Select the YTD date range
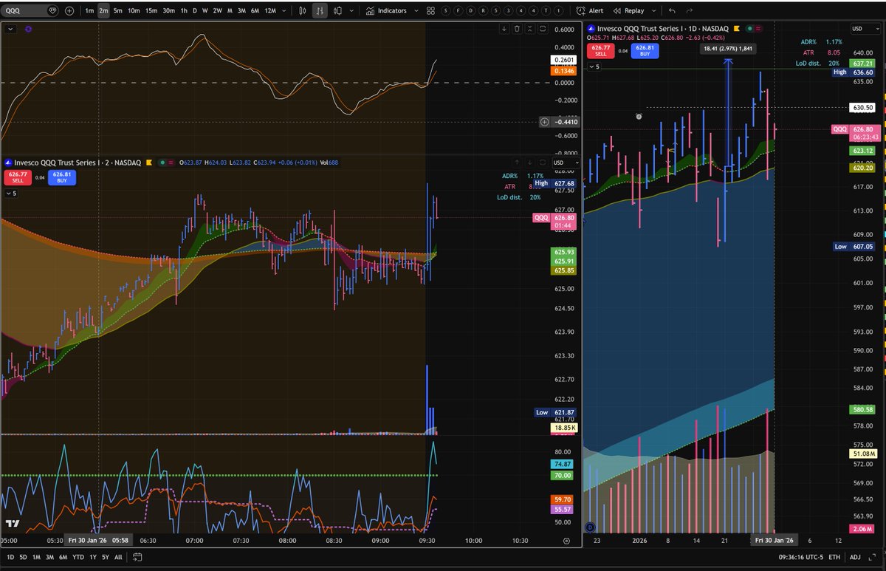 point(79,556)
